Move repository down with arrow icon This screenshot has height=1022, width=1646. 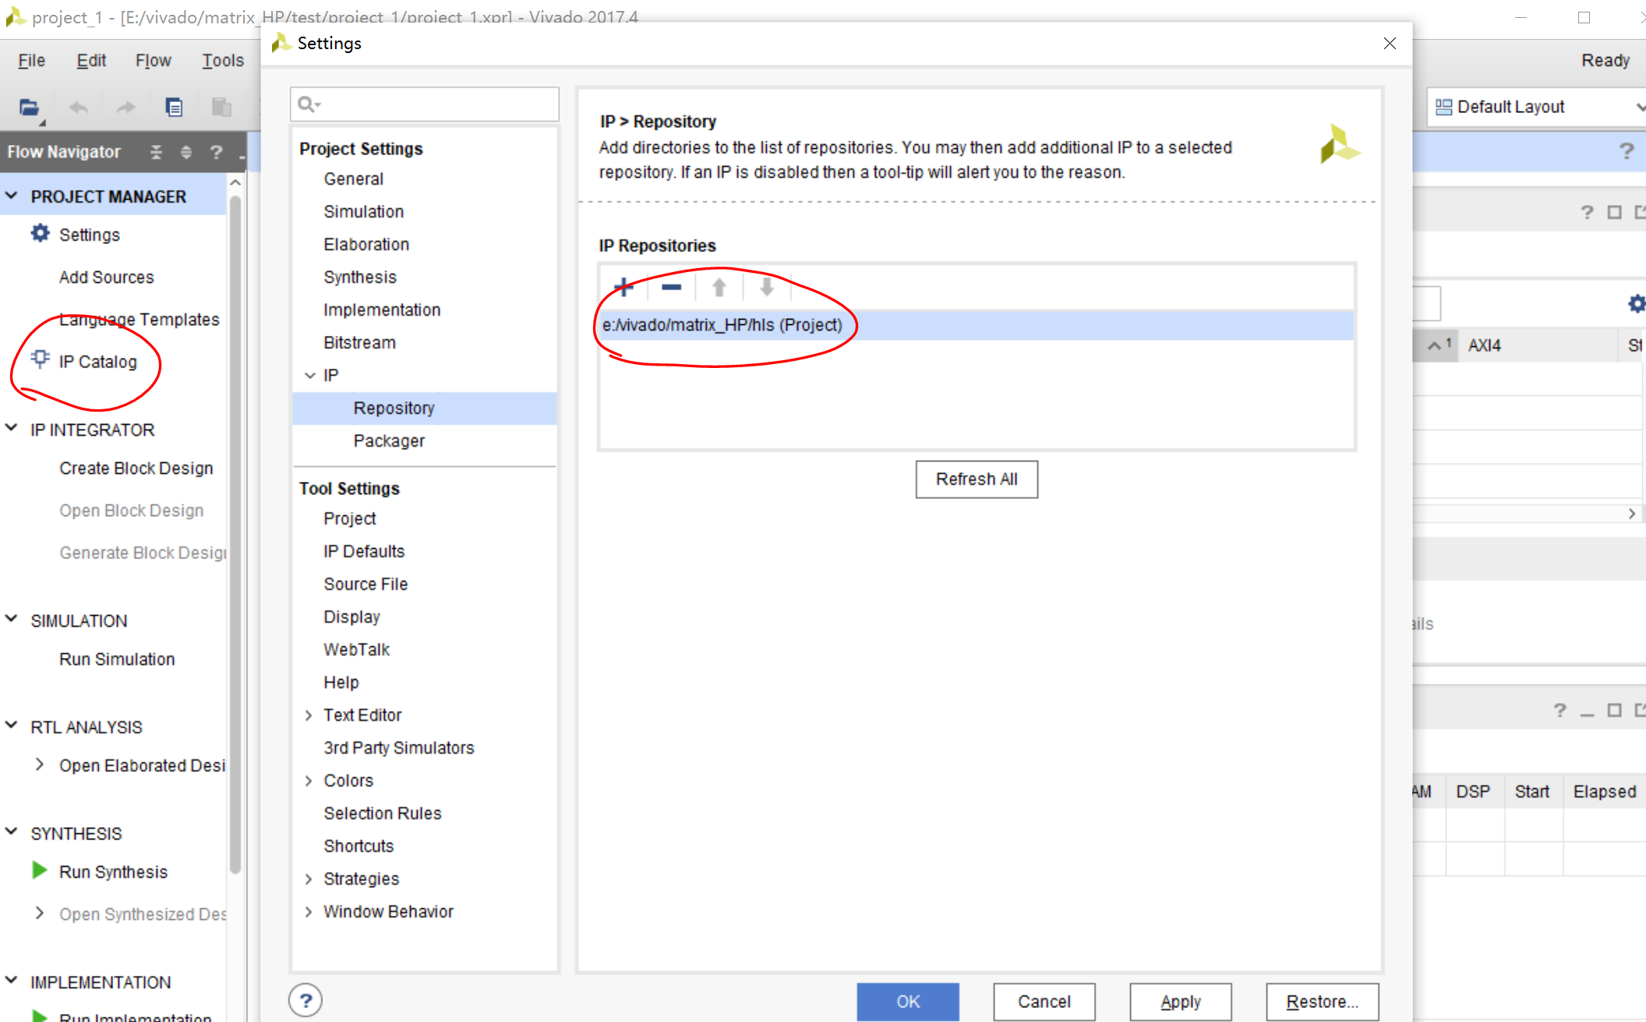click(x=767, y=288)
